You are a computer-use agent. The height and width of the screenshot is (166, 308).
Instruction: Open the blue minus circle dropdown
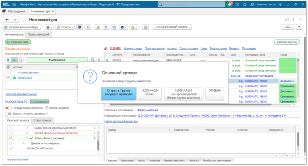[124, 27]
